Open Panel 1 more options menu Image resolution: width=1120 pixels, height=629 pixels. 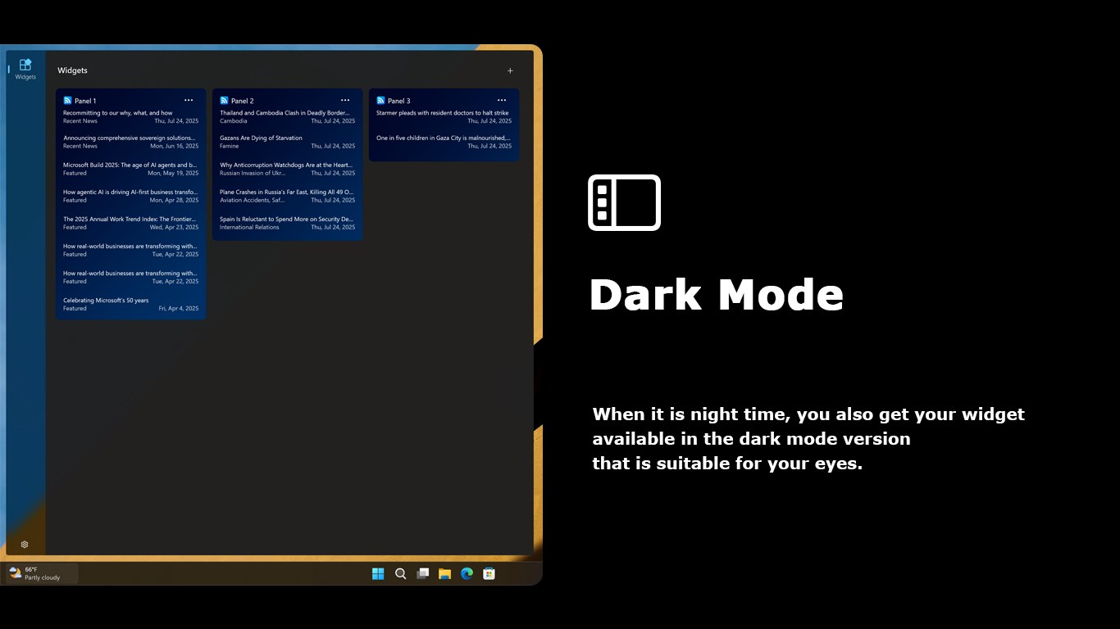189,100
